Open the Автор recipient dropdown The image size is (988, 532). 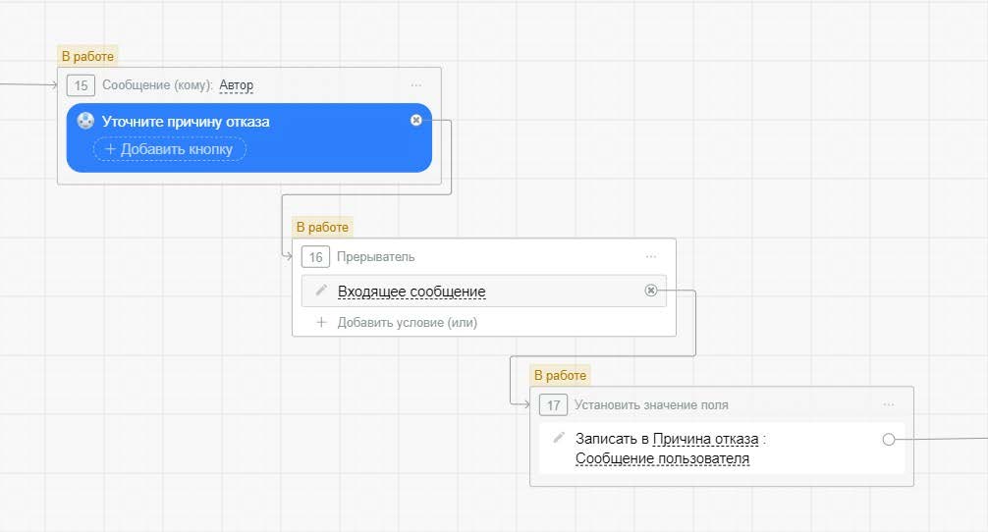coord(236,85)
